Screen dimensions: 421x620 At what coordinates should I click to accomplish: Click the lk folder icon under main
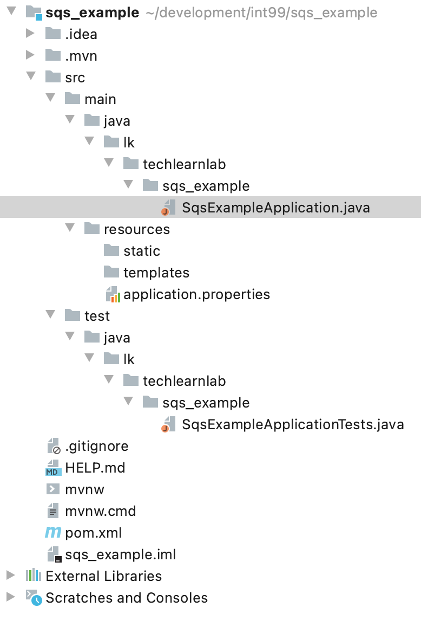pyautogui.click(x=111, y=143)
